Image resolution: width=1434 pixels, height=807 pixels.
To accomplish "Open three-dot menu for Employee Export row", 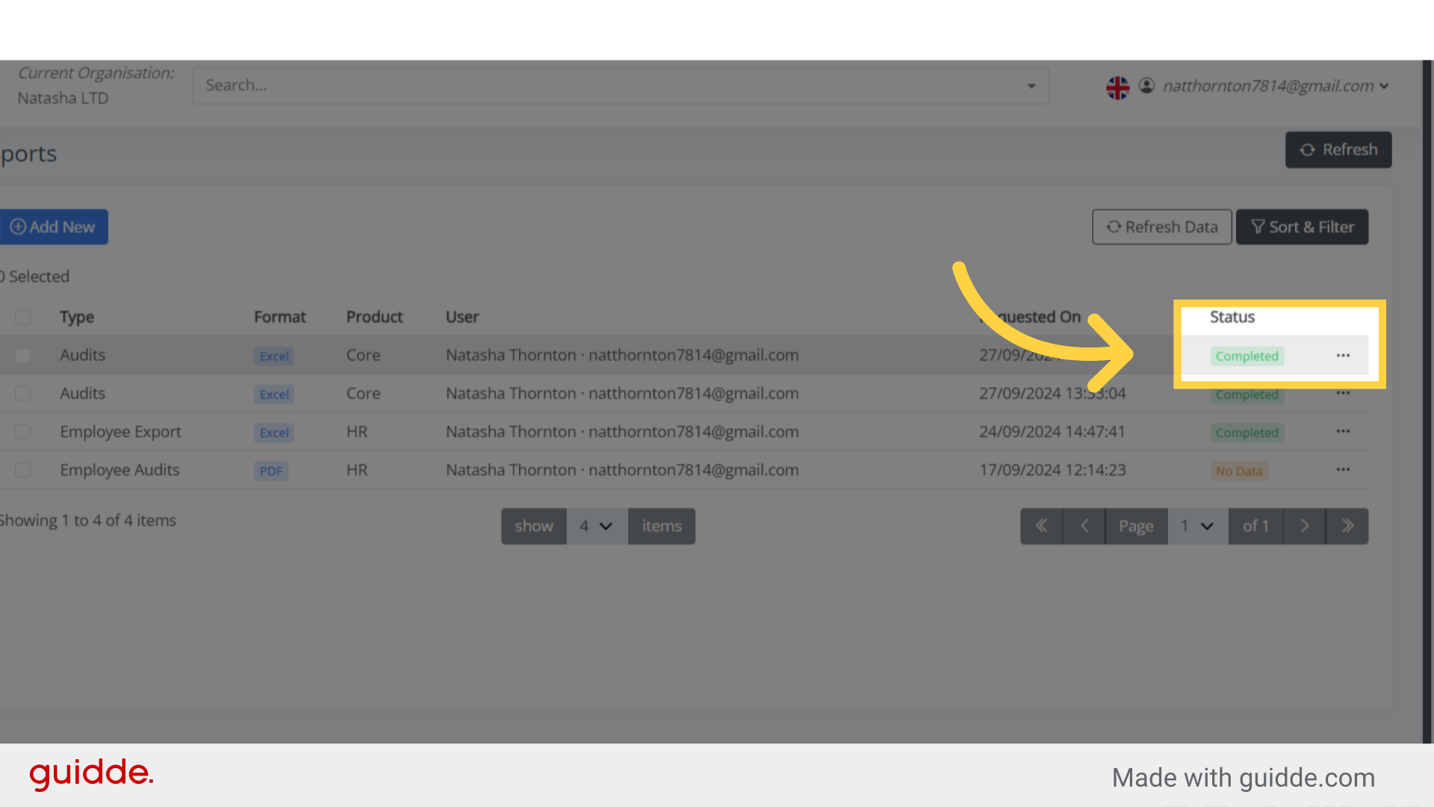I will coord(1343,431).
